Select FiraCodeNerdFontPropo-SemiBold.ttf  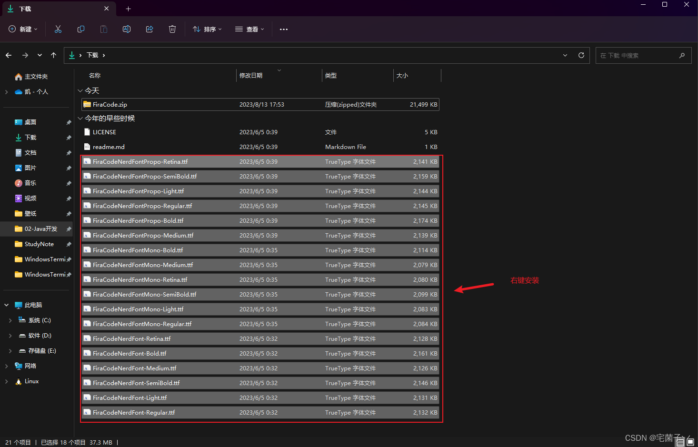click(x=260, y=176)
